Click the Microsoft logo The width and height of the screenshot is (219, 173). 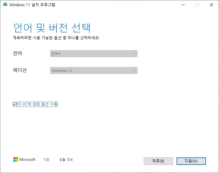pos(24,160)
